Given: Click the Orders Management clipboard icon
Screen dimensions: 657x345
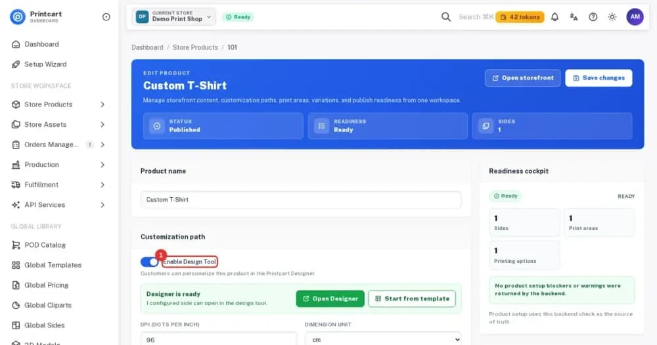Looking at the screenshot, I should pos(16,145).
